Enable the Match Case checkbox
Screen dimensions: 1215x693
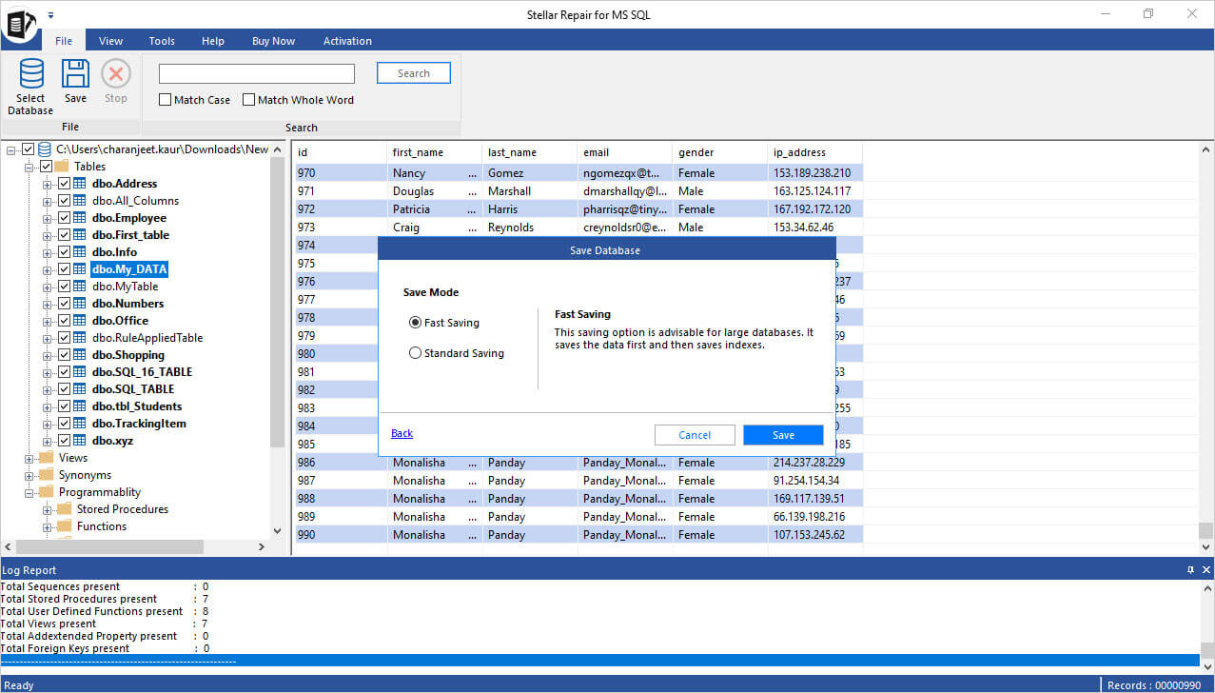(x=166, y=100)
